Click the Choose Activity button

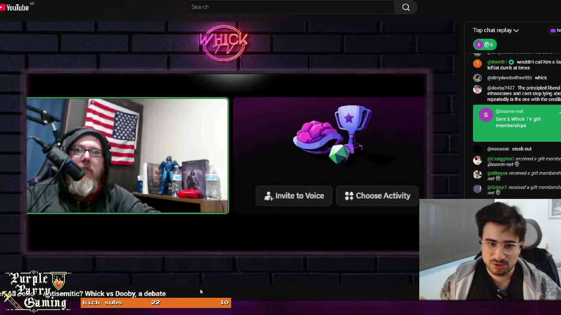pos(377,196)
